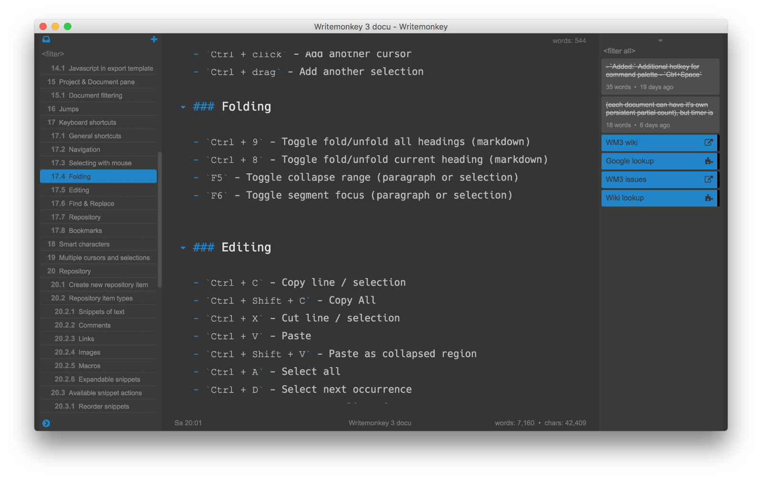Click the blue plus icon in sidebar
The width and height of the screenshot is (762, 480).
[x=154, y=40]
